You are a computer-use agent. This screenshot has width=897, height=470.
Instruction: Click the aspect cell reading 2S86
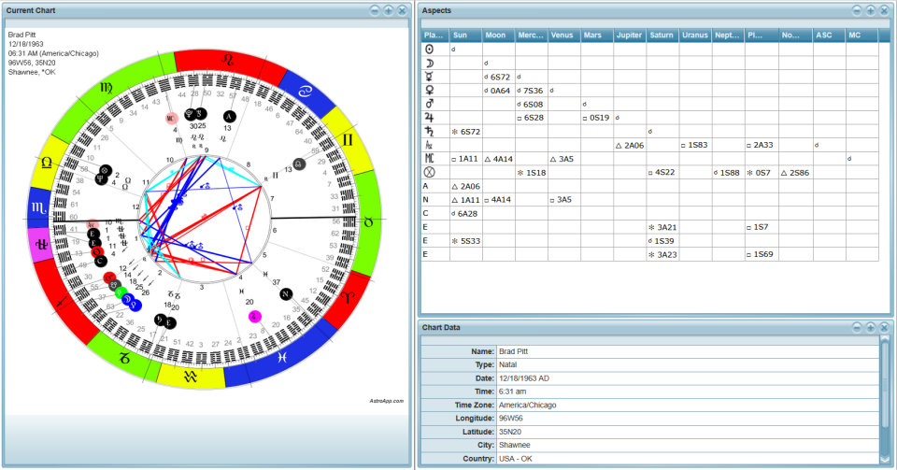796,173
